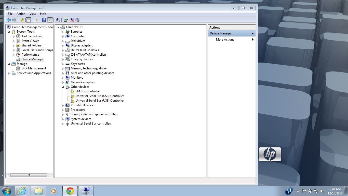This screenshot has width=348, height=196.
Task: Expand the Display adapters category
Action: 63,46
